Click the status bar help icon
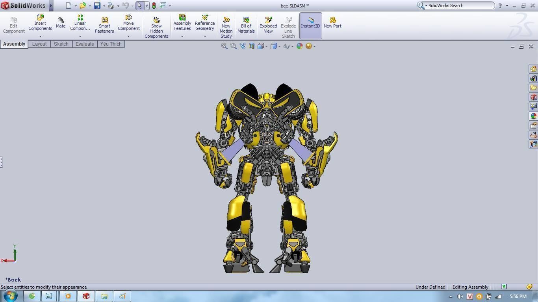This screenshot has height=302, width=538. (x=504, y=287)
